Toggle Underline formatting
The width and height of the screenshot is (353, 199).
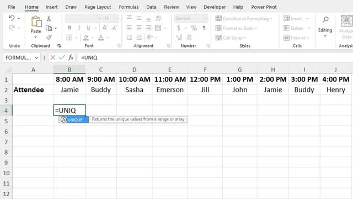coord(88,28)
